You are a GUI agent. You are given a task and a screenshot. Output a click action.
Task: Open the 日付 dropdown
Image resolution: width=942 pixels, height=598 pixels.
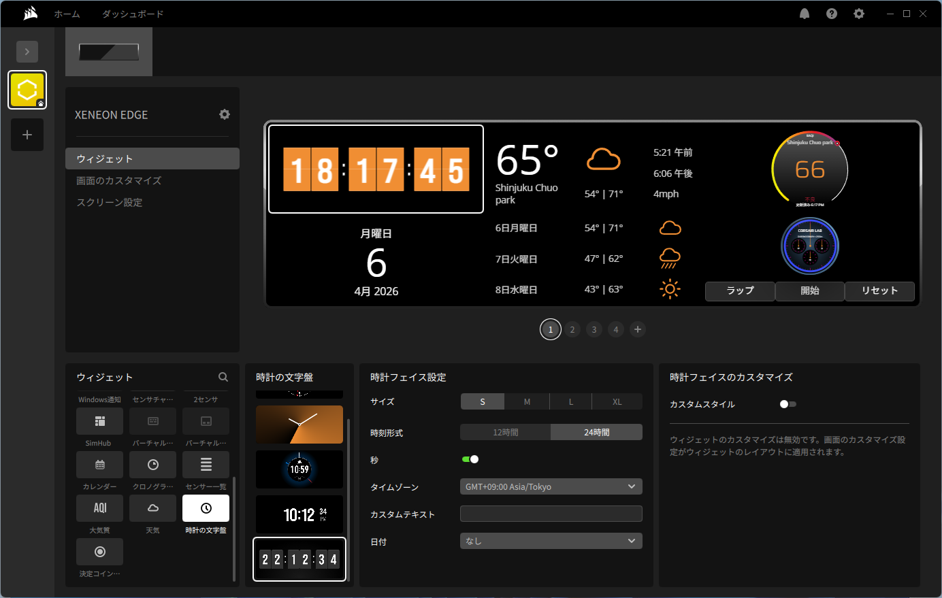click(551, 541)
